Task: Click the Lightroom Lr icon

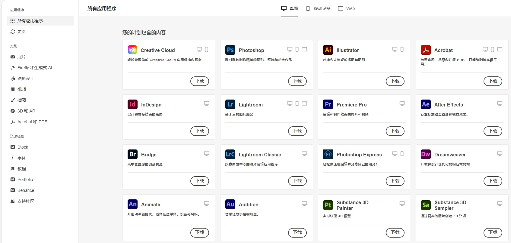Action: tap(230, 104)
